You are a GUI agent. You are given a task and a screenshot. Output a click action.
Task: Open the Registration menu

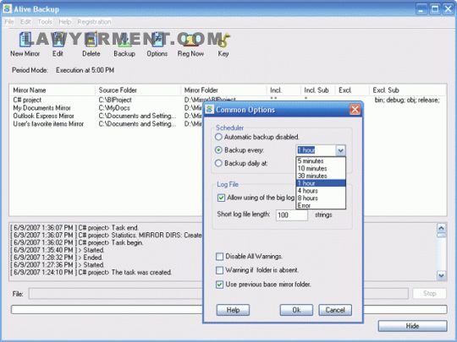(x=94, y=22)
